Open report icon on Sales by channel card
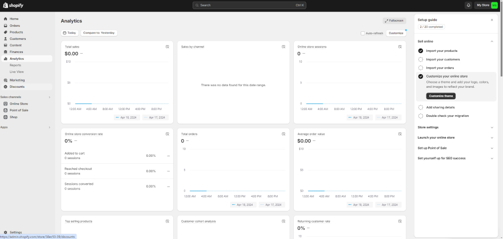Image resolution: width=503 pixels, height=239 pixels. point(284,47)
